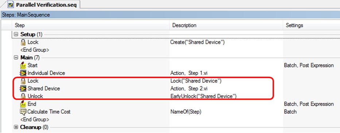Collapse the Main step group
Viewport: 340px width, 133px height.
point(16,58)
